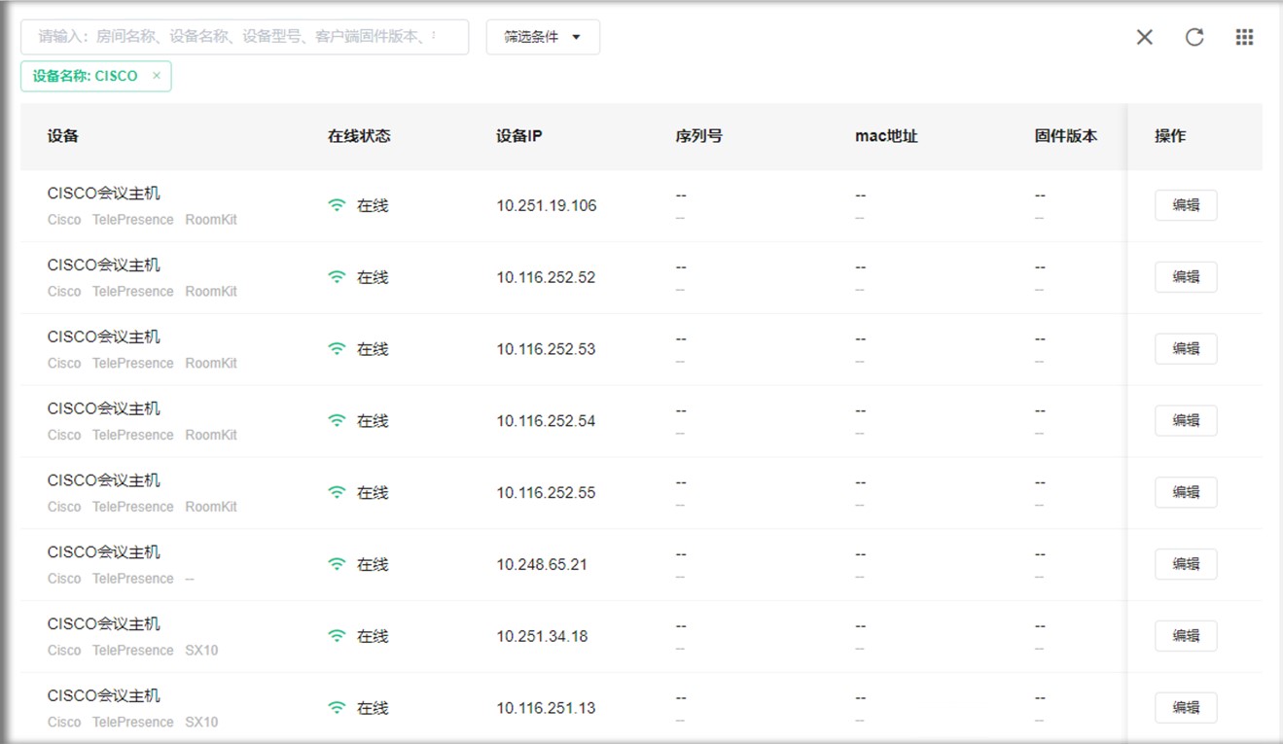
Task: Click the online wifi icon for 10.116.252.55
Action: (x=337, y=493)
